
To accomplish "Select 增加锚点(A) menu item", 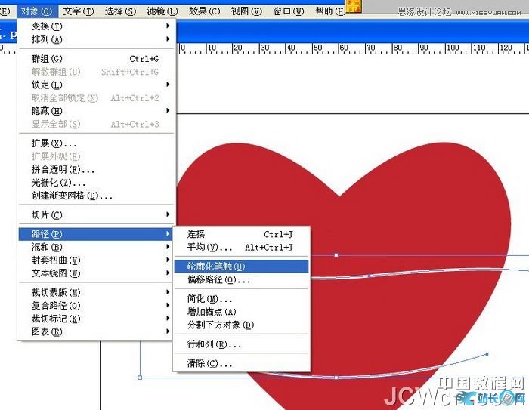I will [212, 312].
